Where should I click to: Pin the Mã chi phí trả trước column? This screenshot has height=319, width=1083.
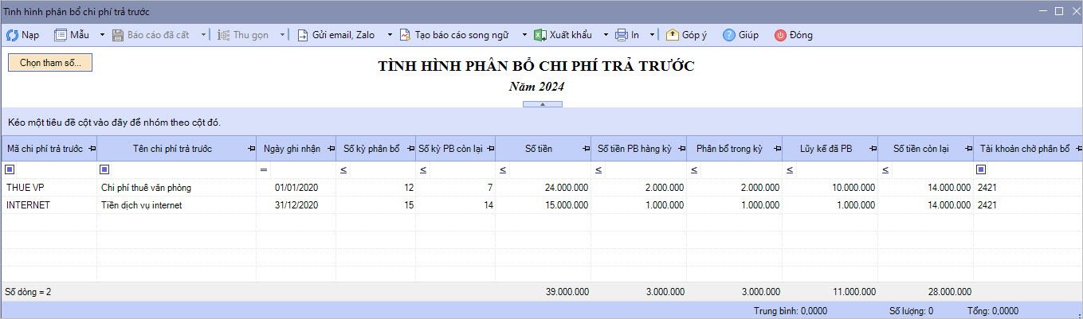pyautogui.click(x=90, y=149)
